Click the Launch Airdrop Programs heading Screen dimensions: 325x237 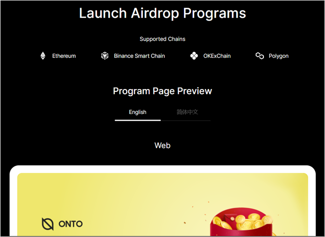coord(162,13)
